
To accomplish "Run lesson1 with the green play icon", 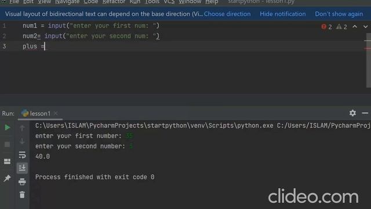I will [8, 128].
